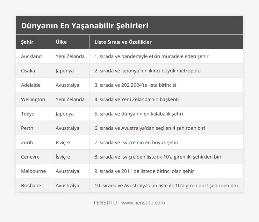
Task: Click the Perth city cell
Action: 27,128
